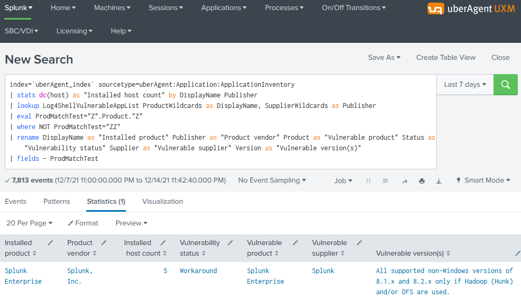This screenshot has height=299, width=521.
Task: Click Splunk Enterprise in Vulnerable product column
Action: (266, 276)
